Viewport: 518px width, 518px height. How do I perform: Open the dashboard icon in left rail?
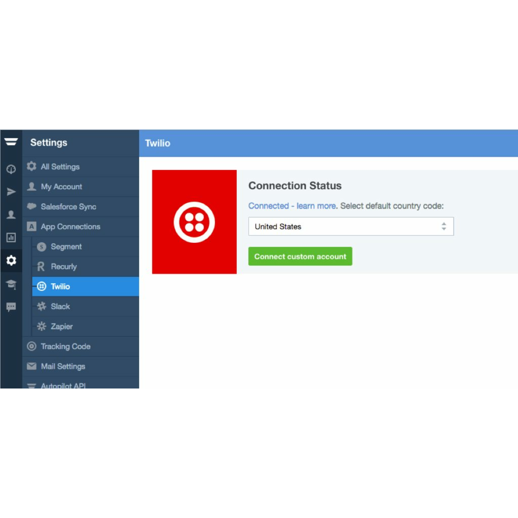point(11,169)
